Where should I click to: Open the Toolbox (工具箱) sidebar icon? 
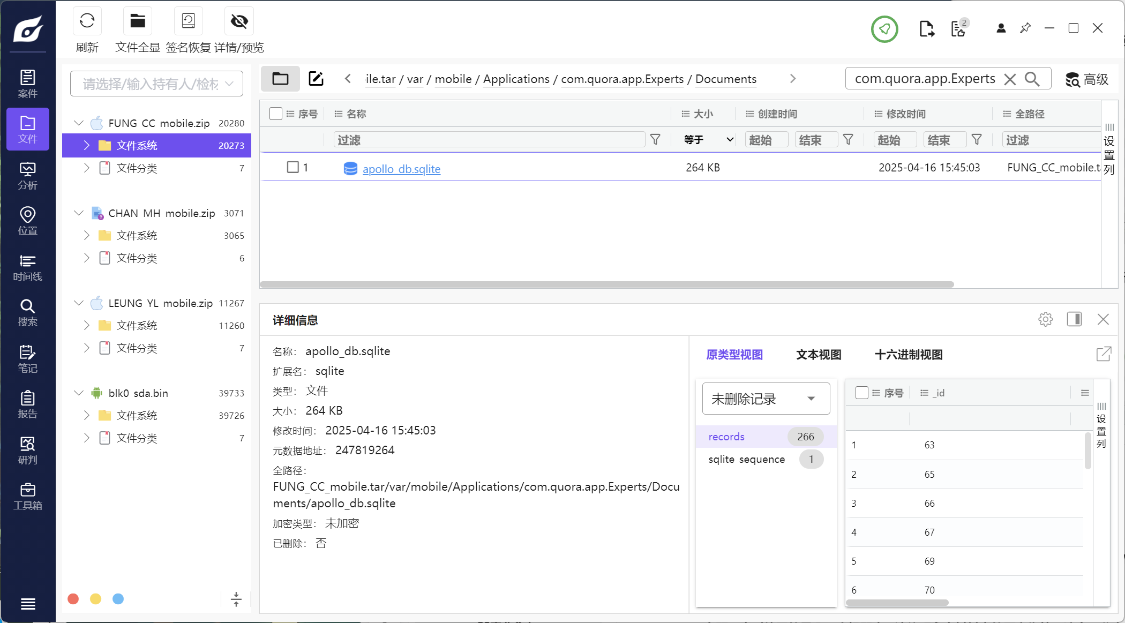coord(28,496)
